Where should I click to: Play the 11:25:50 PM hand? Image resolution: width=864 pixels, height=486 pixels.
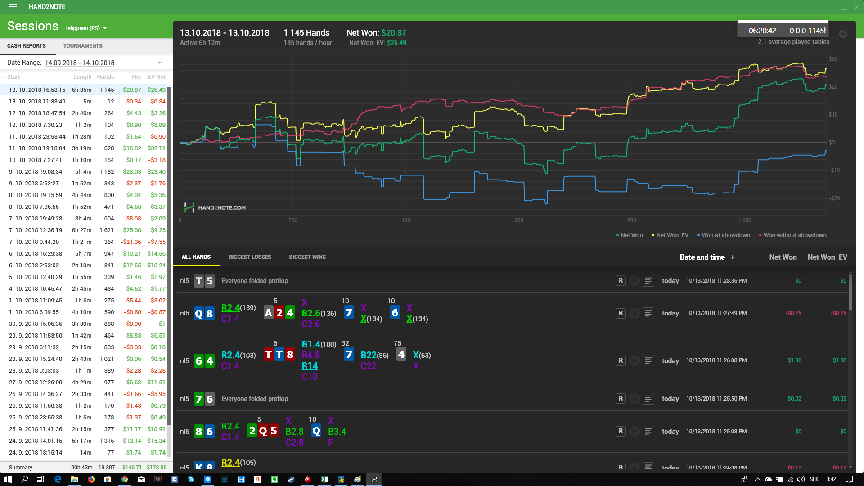[x=634, y=399]
